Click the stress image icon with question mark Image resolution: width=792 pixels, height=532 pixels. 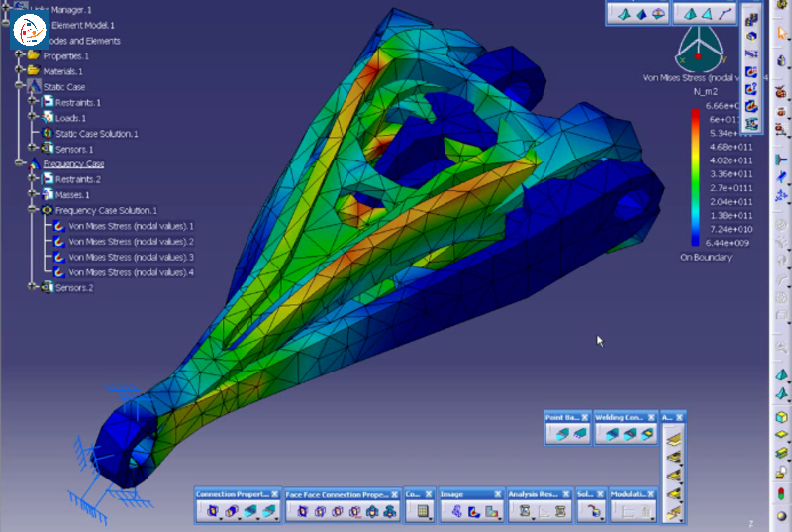point(751,89)
